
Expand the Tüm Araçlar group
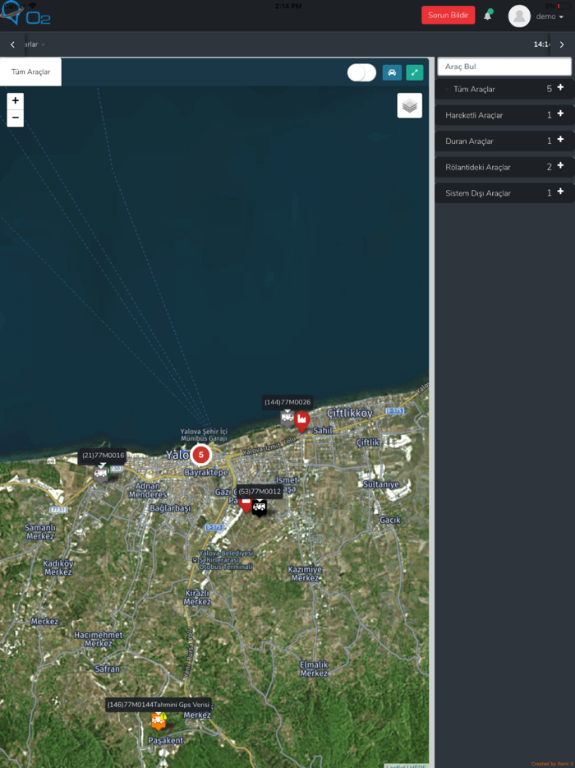pyautogui.click(x=560, y=88)
